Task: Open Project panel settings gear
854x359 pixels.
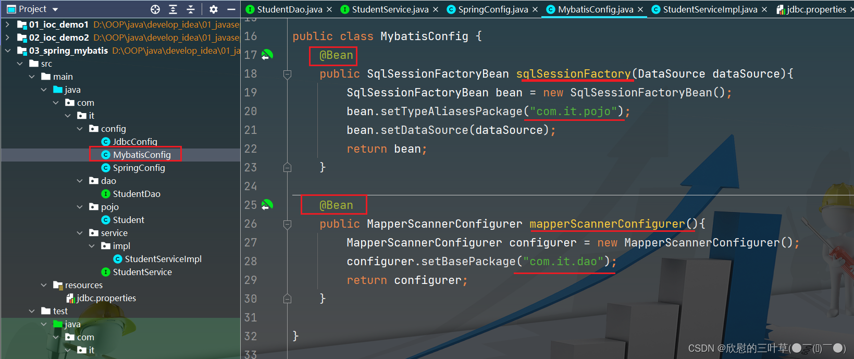Action: point(214,9)
